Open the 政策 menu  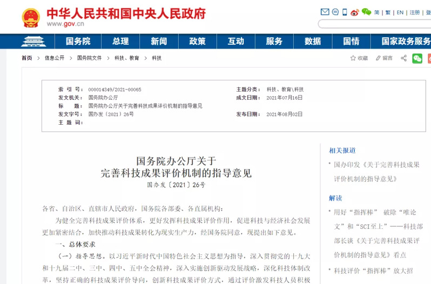(x=197, y=41)
